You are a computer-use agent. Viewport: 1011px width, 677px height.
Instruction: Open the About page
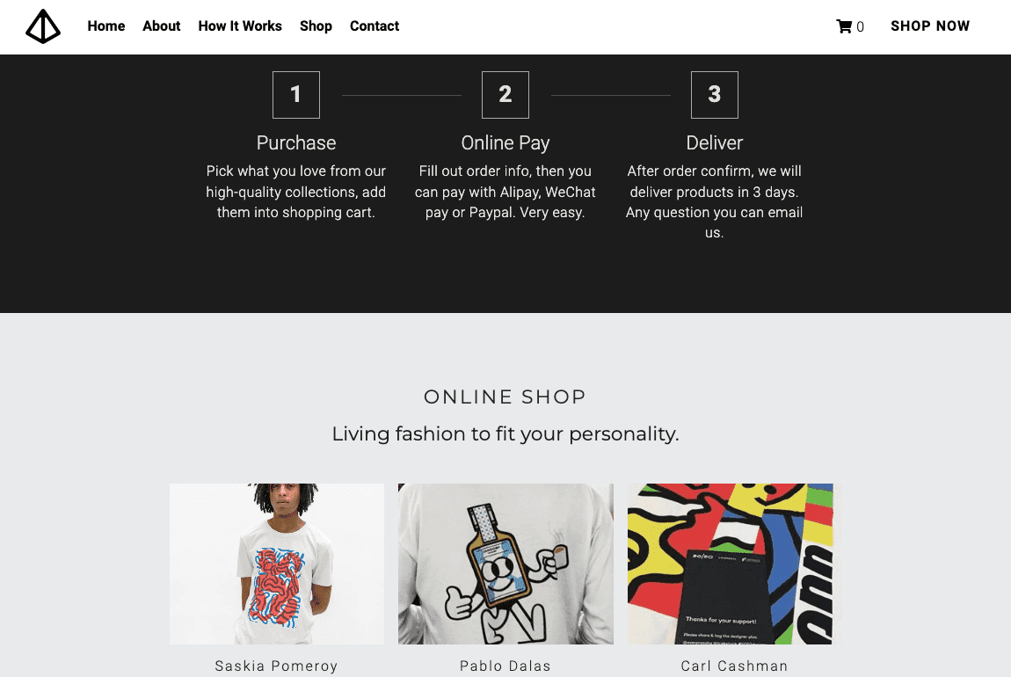click(162, 26)
